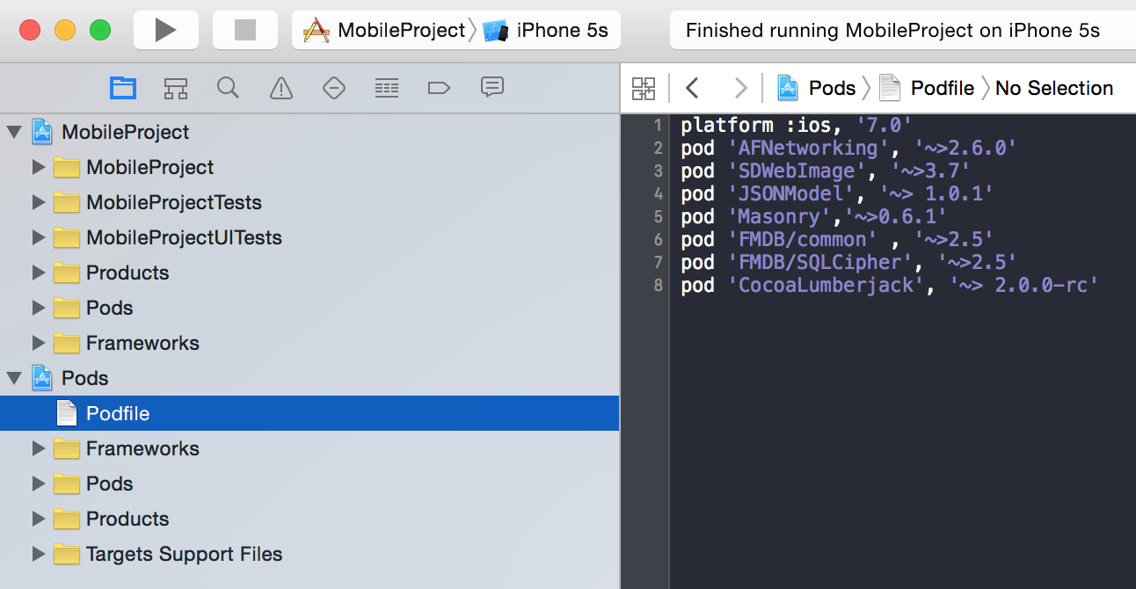1136x589 pixels.
Task: Open the Test navigator diamond icon
Action: point(333,88)
